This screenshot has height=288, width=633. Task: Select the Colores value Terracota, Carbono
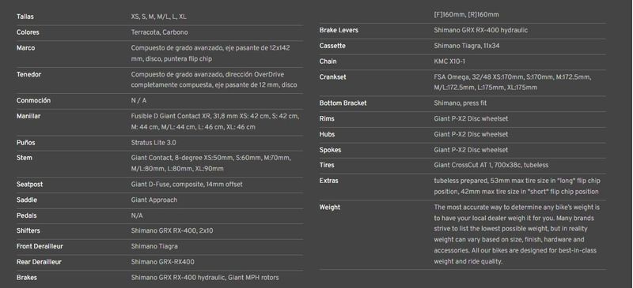(x=159, y=32)
